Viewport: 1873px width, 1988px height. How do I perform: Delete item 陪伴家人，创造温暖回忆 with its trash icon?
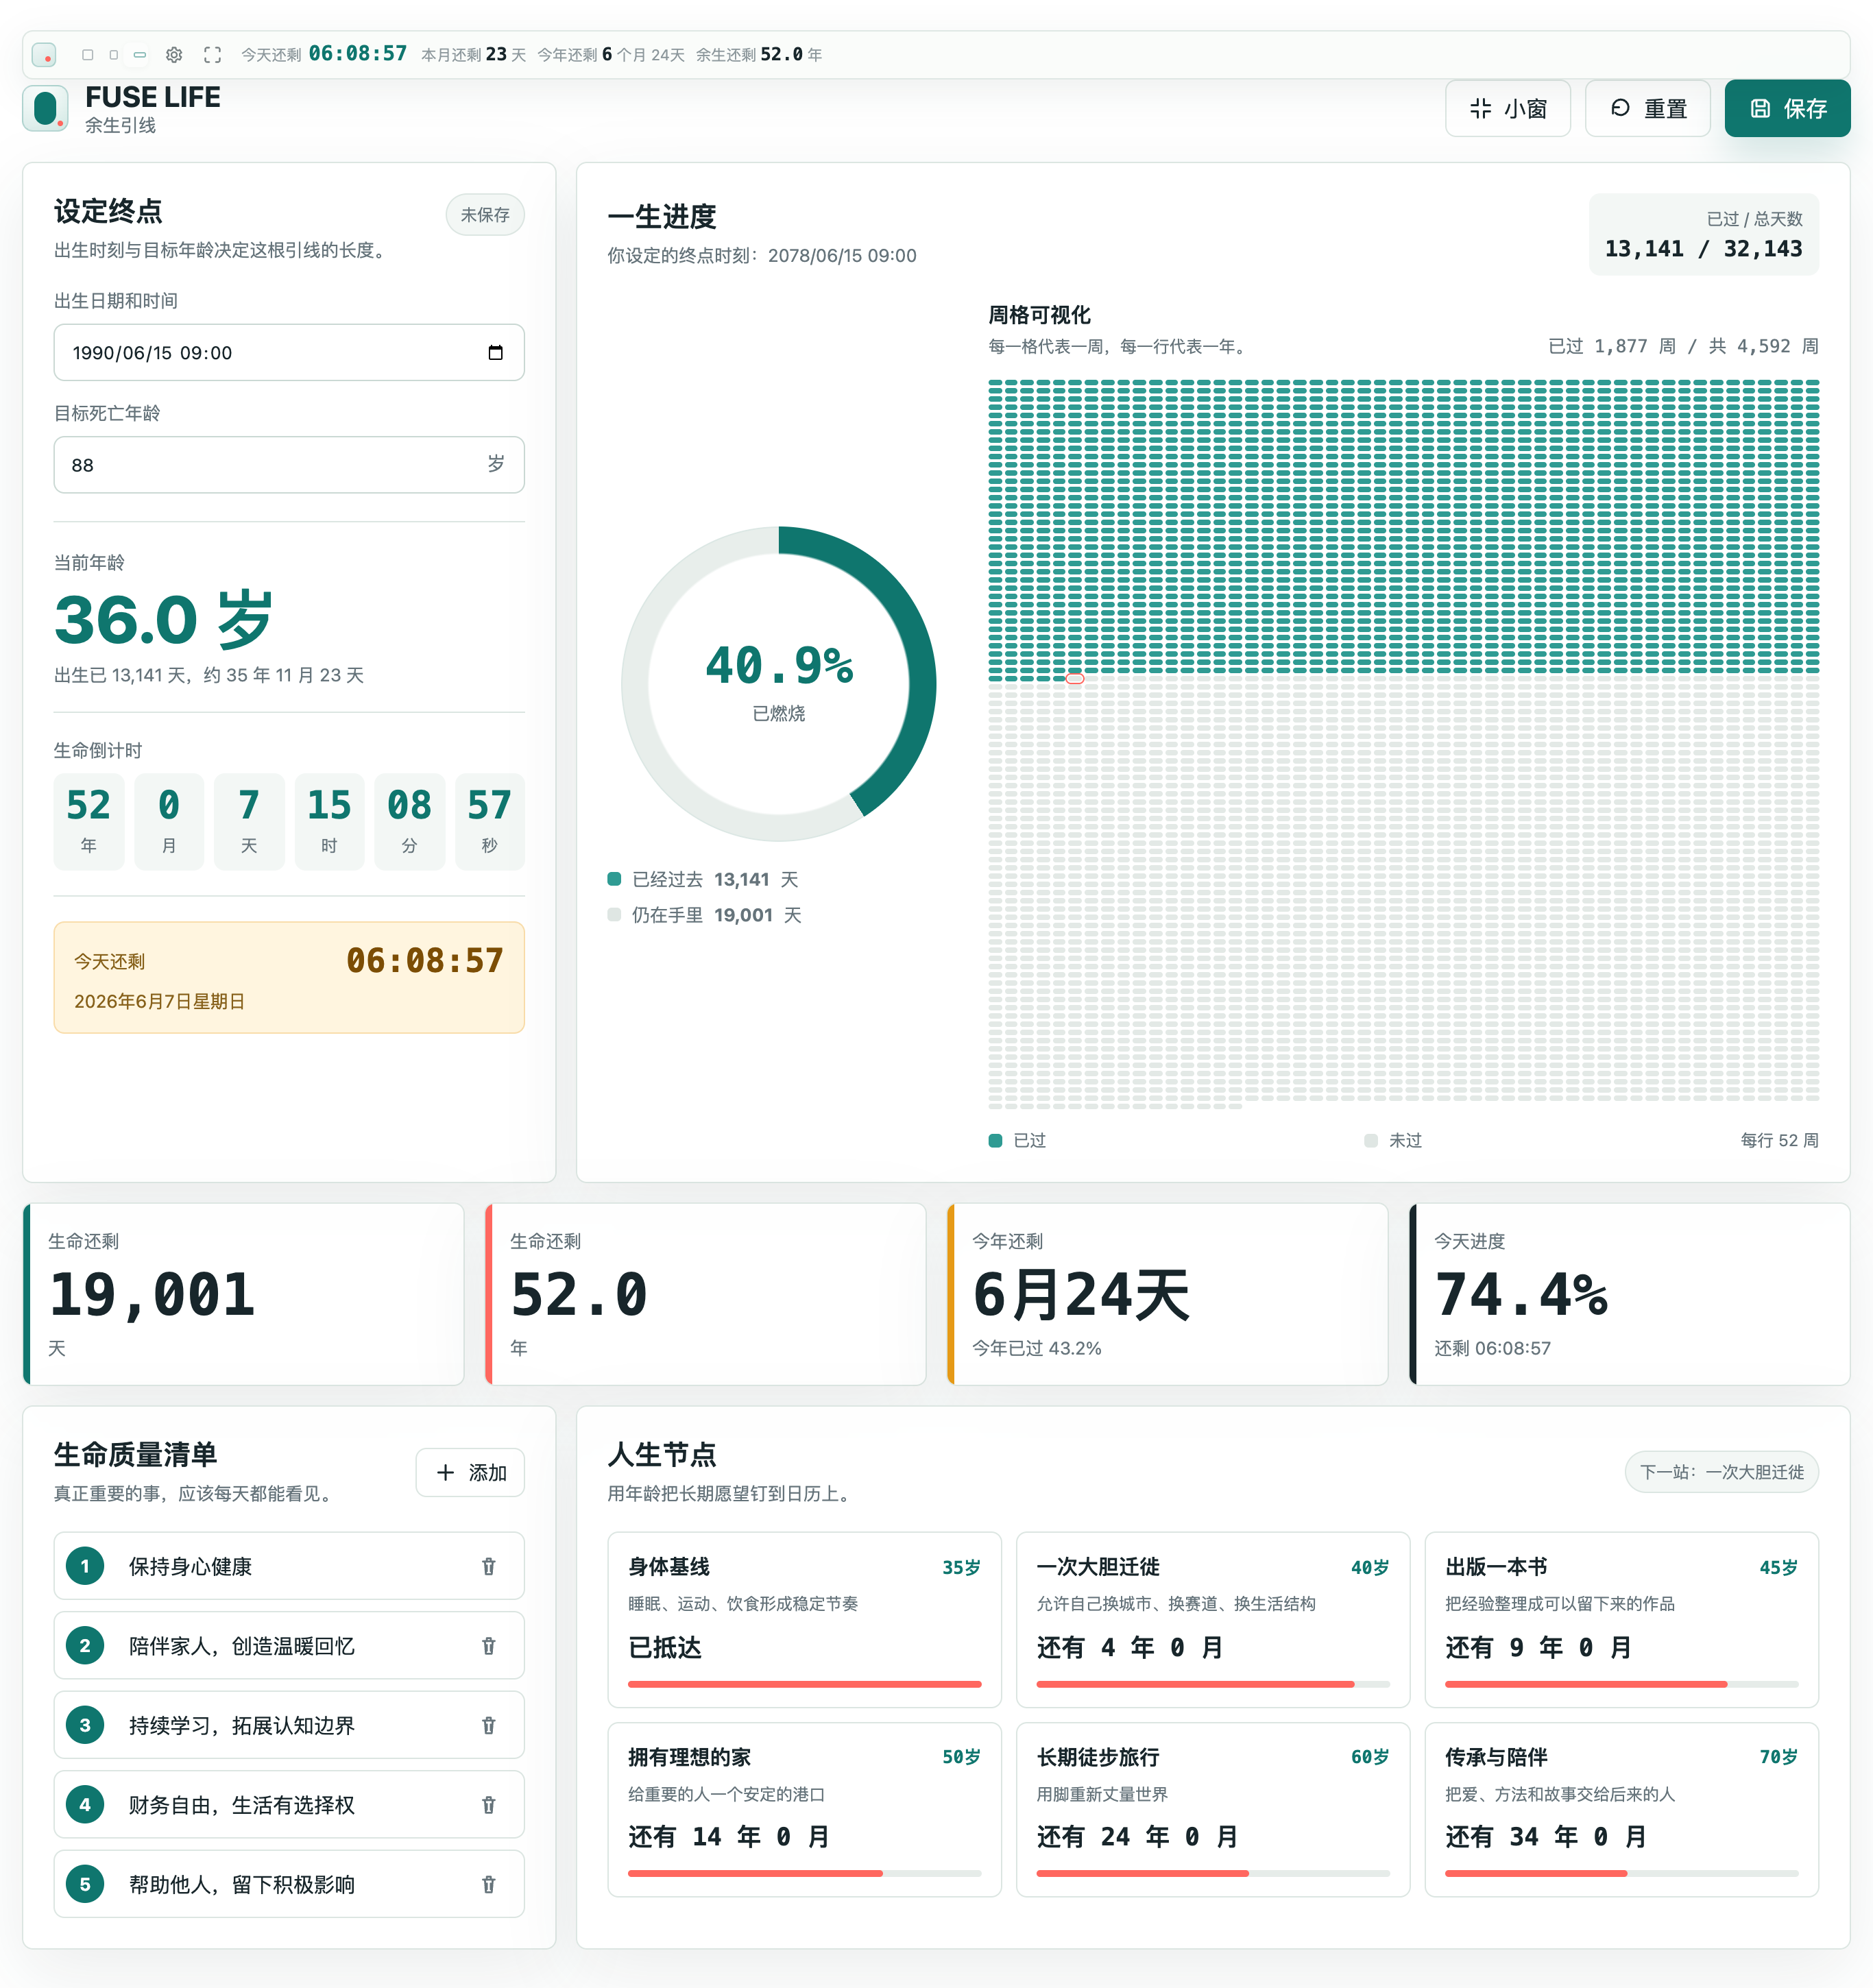[x=488, y=1645]
